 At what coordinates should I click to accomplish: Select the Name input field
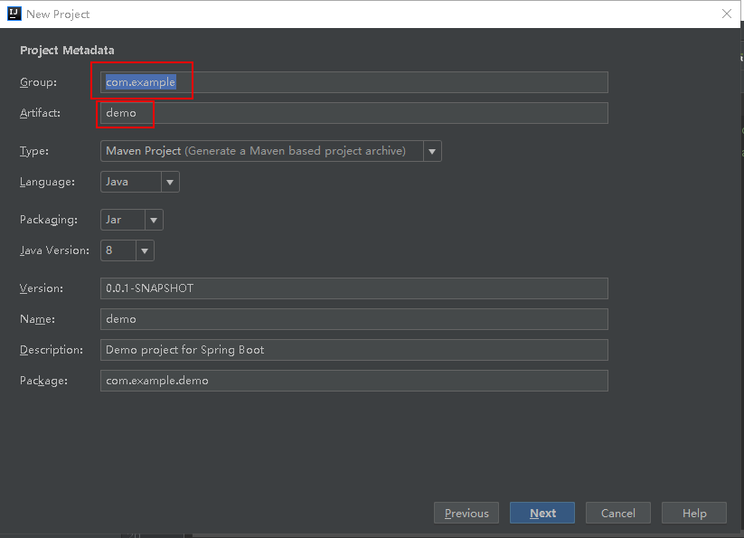[353, 319]
